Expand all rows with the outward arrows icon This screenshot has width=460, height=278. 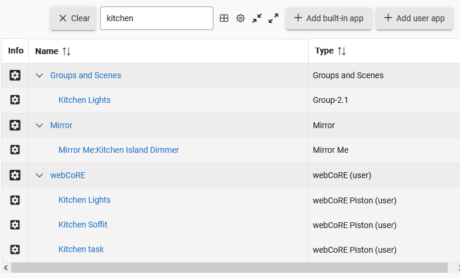274,18
